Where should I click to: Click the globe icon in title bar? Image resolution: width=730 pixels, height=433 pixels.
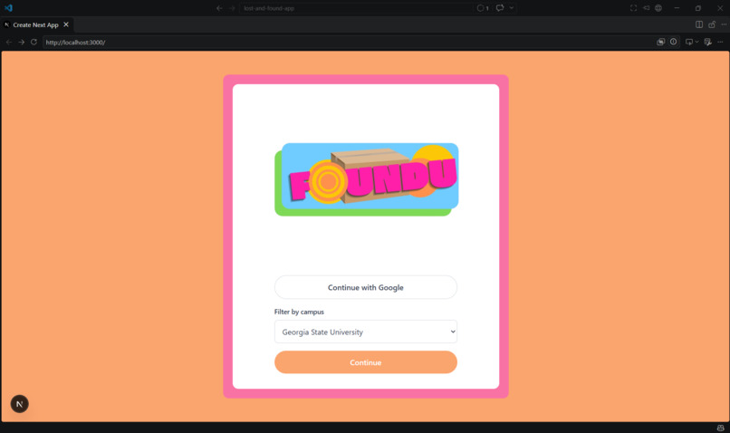click(x=658, y=8)
